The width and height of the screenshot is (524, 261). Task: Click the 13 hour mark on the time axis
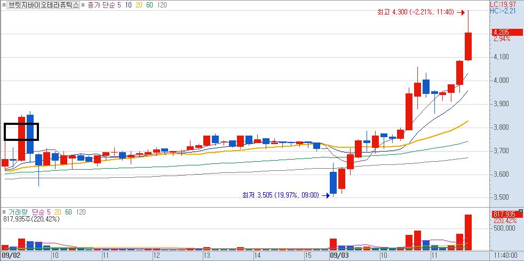coord(207,256)
